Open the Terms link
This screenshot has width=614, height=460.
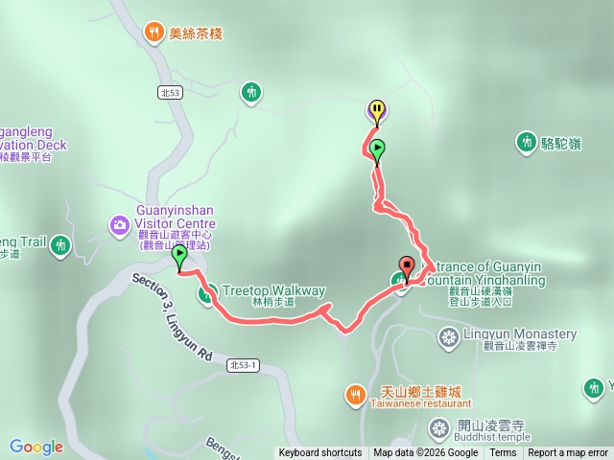pyautogui.click(x=503, y=453)
